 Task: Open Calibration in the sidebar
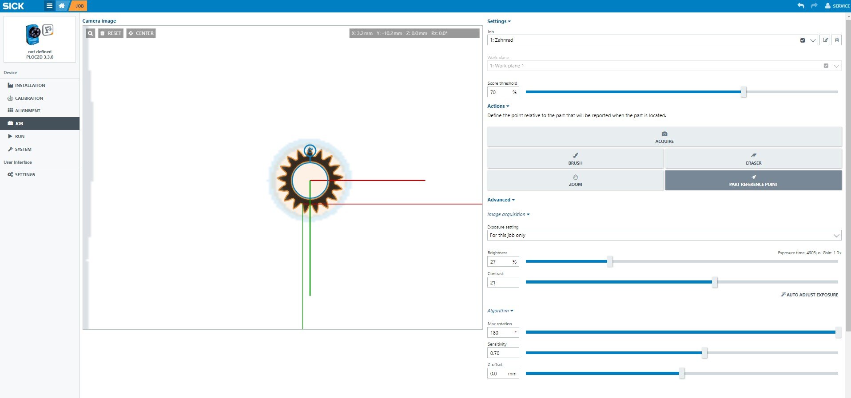[29, 98]
